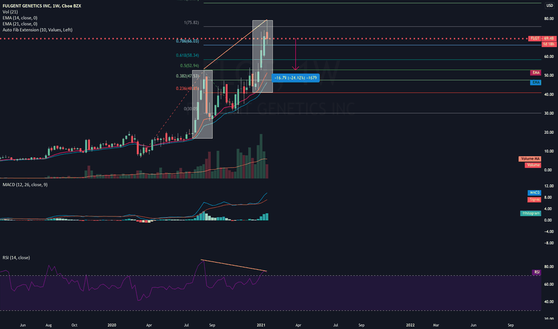Viewport: 558px width, 329px height.
Task: Select the blue MACD line at its peak
Action: point(266,193)
